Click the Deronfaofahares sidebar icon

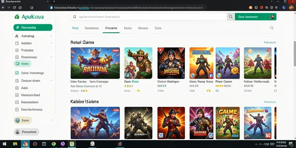[17, 109]
